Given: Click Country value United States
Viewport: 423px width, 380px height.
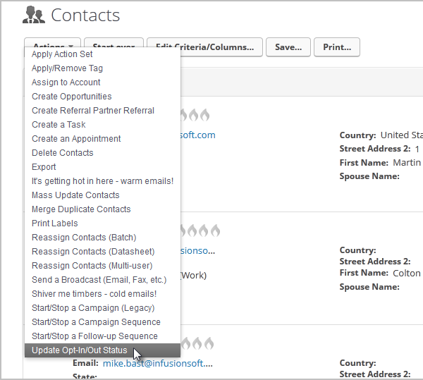Looking at the screenshot, I should click(402, 135).
